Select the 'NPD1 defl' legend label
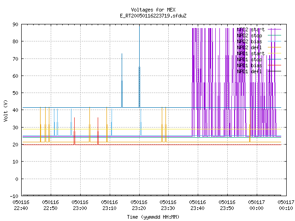295x221 pixels. pyautogui.click(x=249, y=72)
